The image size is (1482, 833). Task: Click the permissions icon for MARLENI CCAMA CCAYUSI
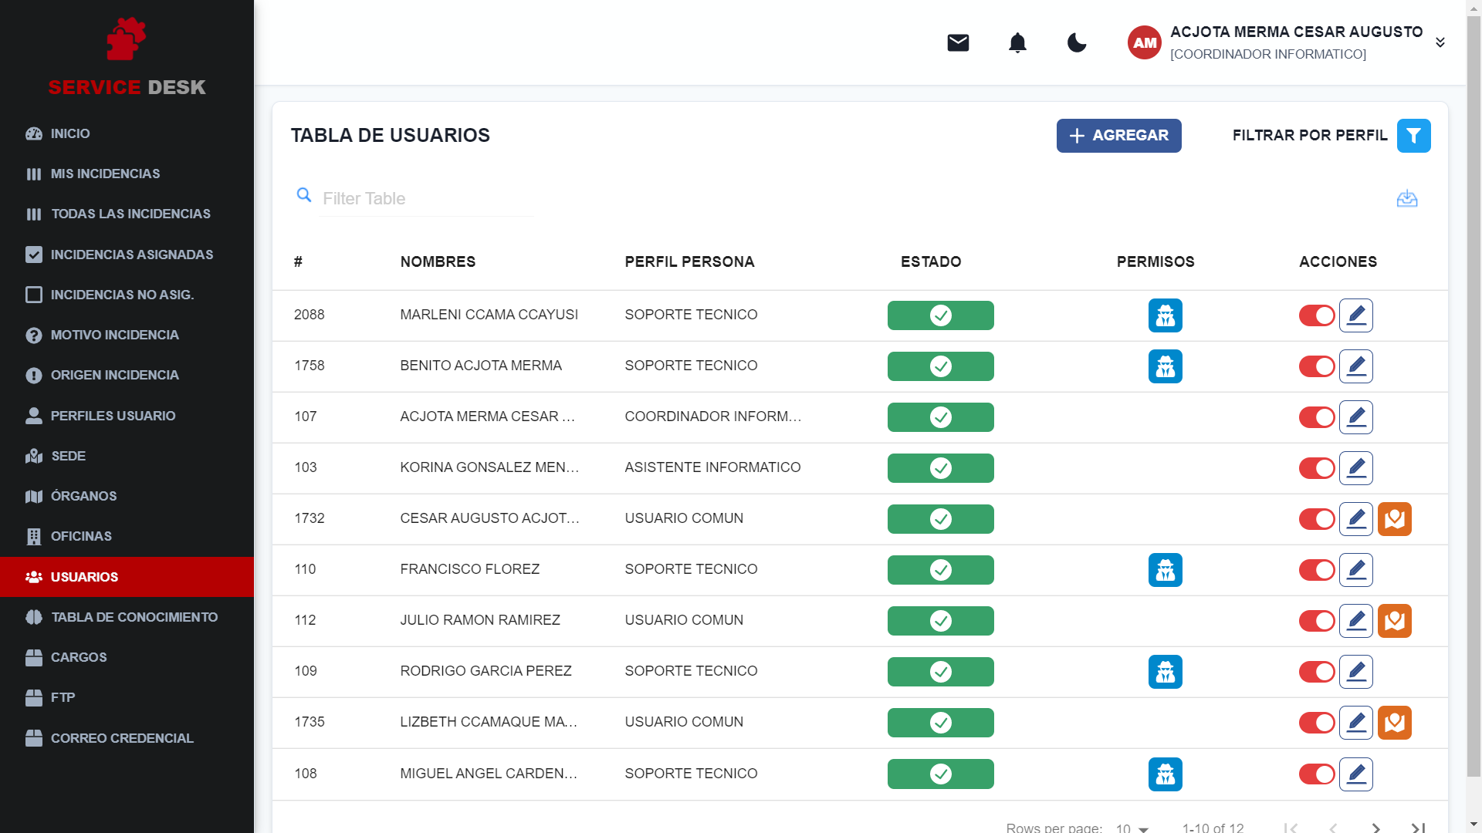point(1166,315)
